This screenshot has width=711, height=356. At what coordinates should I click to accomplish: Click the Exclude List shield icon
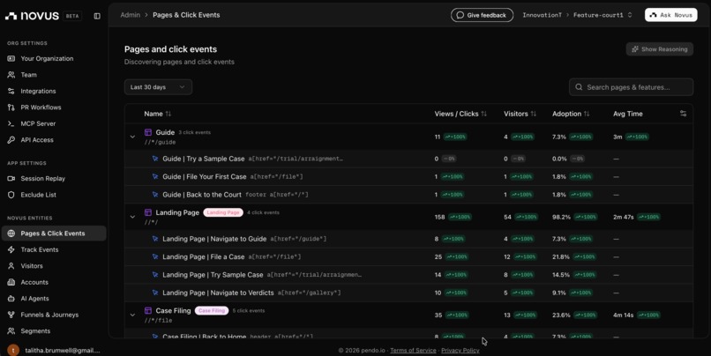pyautogui.click(x=11, y=195)
